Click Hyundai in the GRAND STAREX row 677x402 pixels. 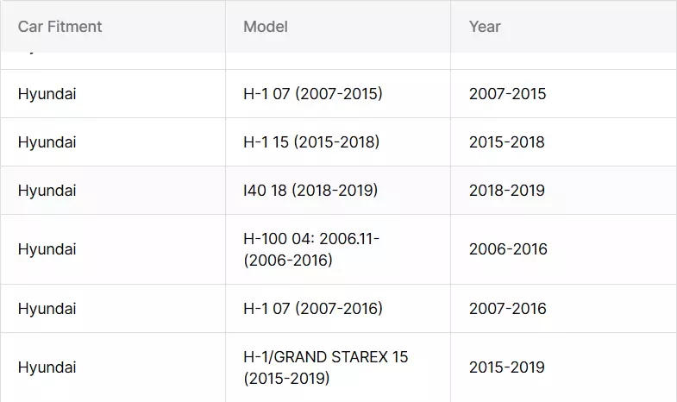point(47,367)
